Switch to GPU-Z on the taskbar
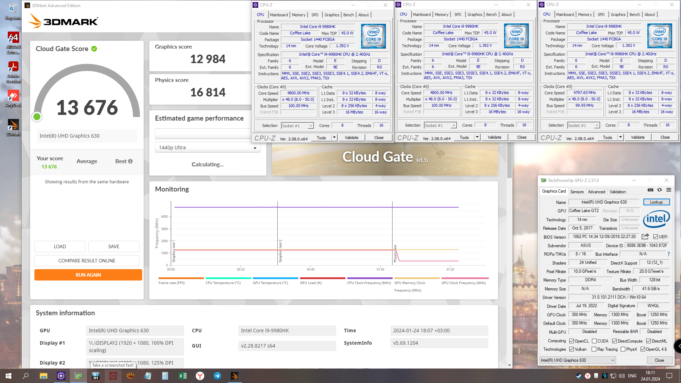Screen dimensions: 681x383 (78, 376)
